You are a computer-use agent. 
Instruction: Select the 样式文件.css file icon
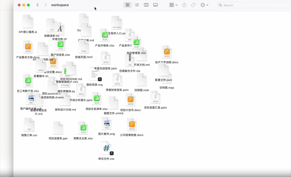(x=106, y=148)
